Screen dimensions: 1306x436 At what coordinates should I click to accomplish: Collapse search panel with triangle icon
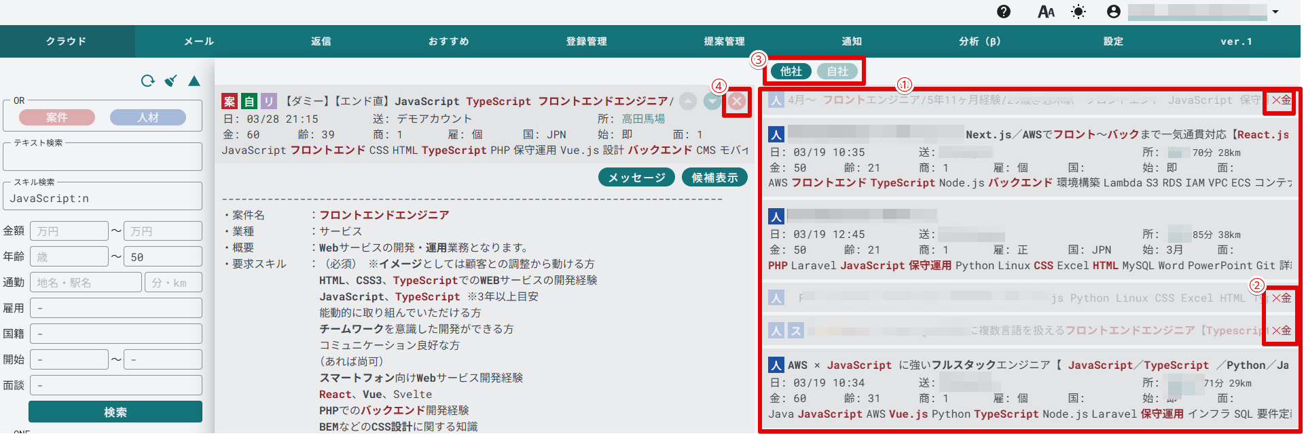(194, 81)
